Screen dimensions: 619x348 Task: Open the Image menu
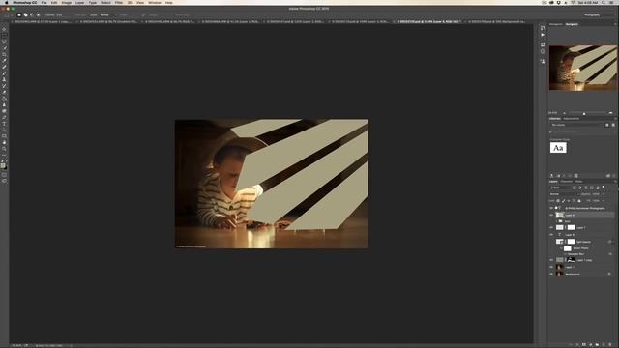67,2
